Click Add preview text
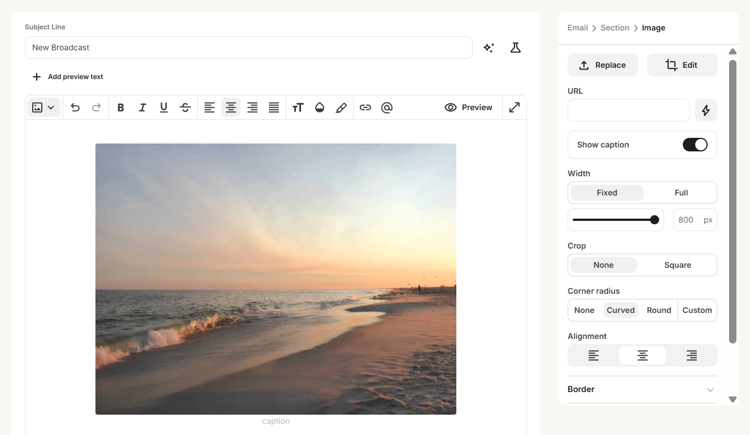The image size is (750, 435). click(x=67, y=76)
